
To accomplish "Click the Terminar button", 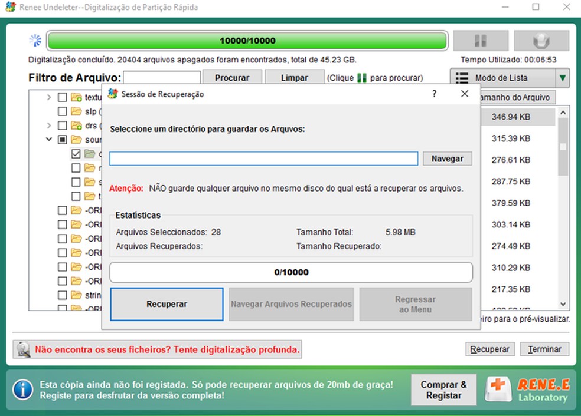I will (544, 349).
